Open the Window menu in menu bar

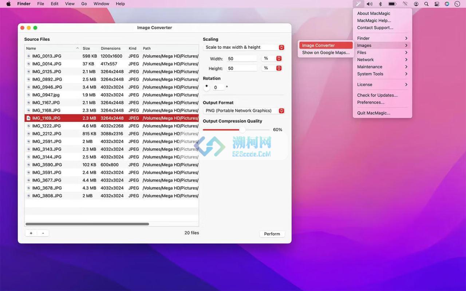(101, 4)
